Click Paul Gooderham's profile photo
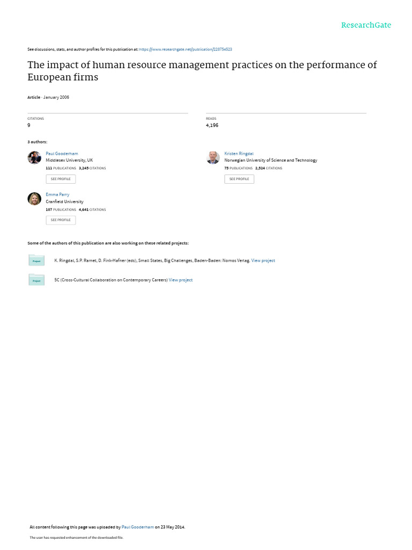This screenshot has height=550, width=412. click(34, 157)
